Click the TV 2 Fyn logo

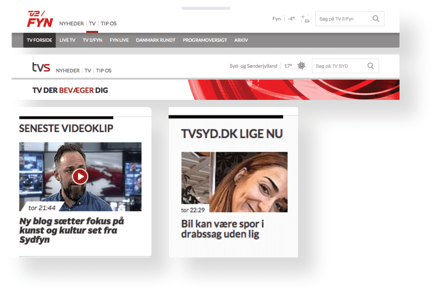click(40, 19)
